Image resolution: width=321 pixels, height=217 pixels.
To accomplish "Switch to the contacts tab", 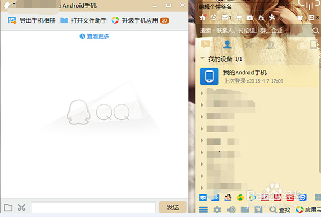I will [x=227, y=44].
